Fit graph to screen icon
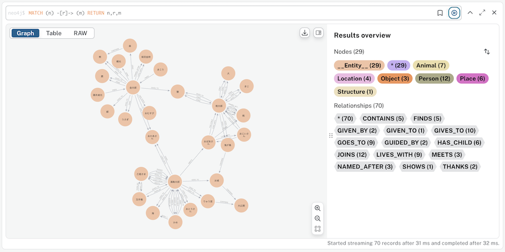The width and height of the screenshot is (505, 252). (x=318, y=229)
